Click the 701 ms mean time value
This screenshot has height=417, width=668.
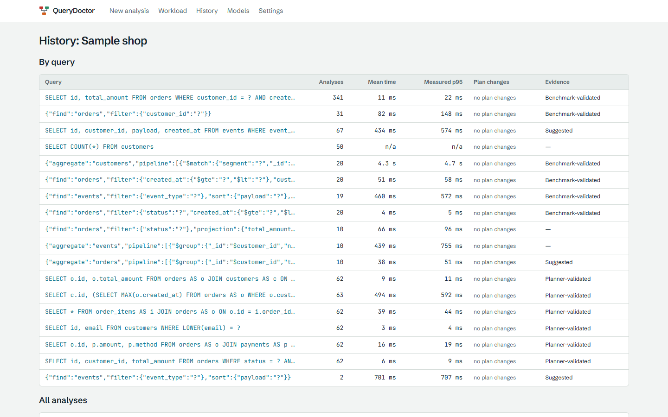tap(385, 378)
